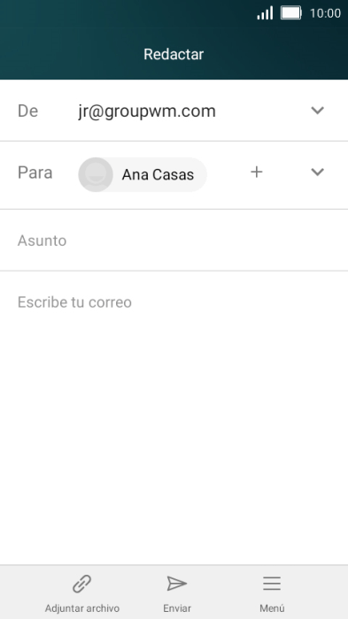Tap the De field label
Viewport: 348px width, 619px height.
(x=27, y=111)
